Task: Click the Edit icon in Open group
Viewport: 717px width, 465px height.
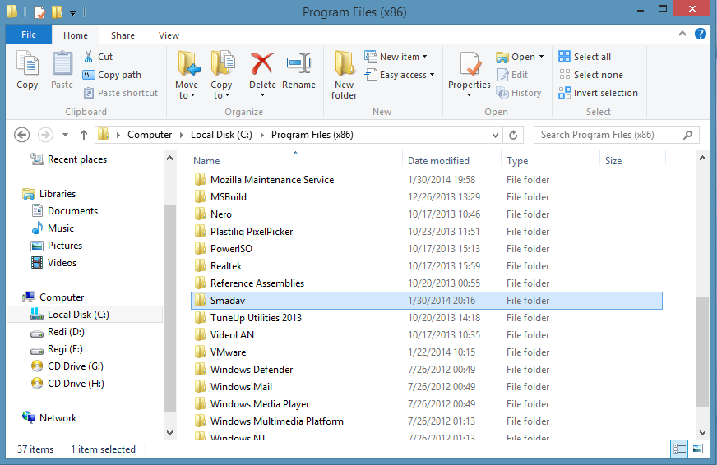Action: coord(503,75)
